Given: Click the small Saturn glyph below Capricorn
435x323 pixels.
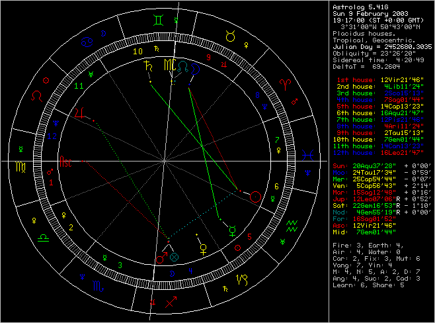Looking at the screenshot, I should [225, 289].
